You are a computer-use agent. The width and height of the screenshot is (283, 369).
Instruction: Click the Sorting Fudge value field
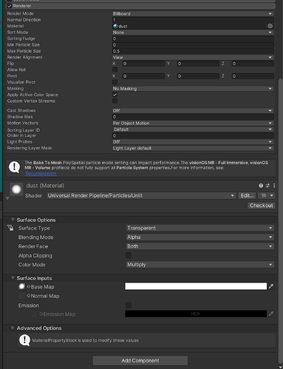(x=193, y=38)
